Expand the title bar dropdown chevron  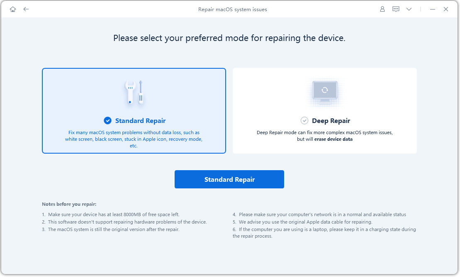click(x=409, y=9)
